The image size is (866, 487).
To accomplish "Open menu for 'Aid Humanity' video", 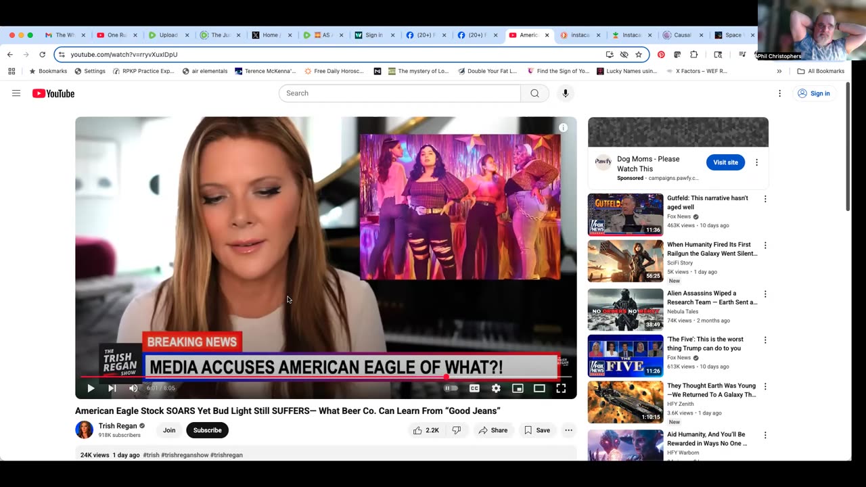I will point(765,435).
